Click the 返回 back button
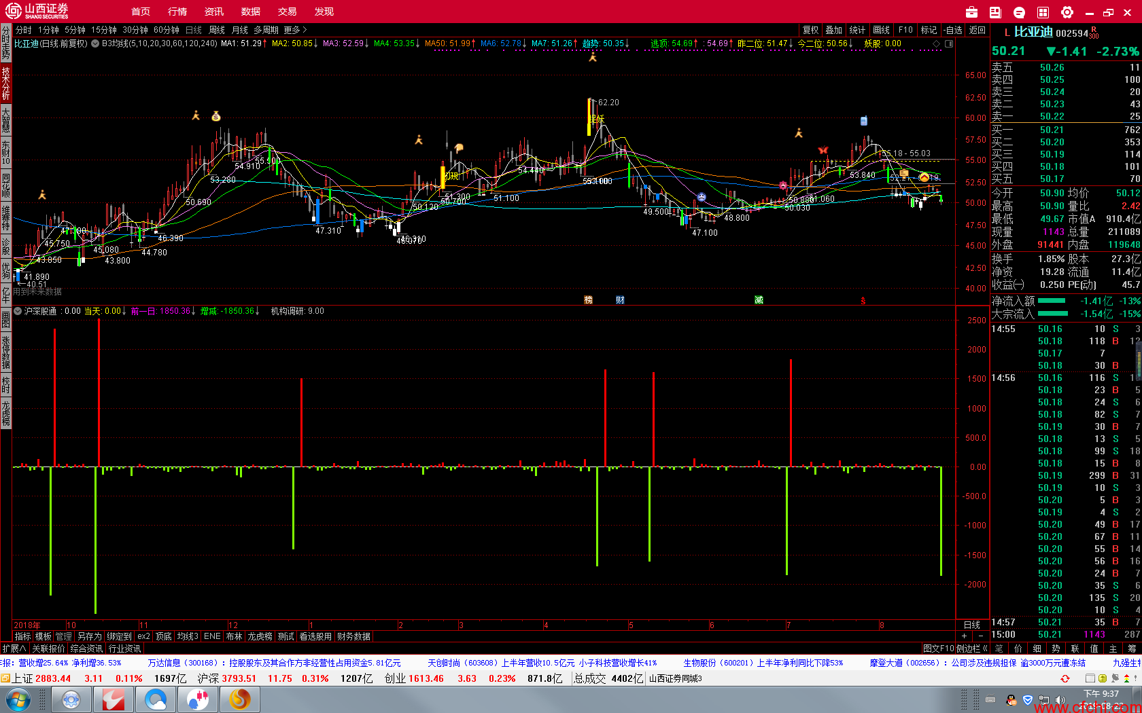 click(x=977, y=30)
